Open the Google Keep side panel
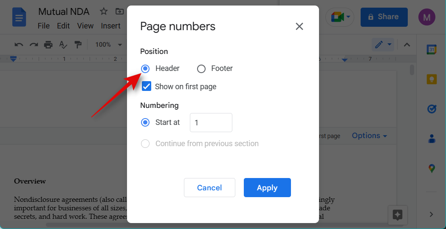 [x=432, y=79]
